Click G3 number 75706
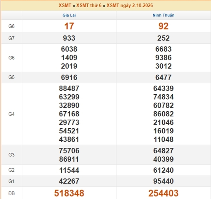Image resolution: width=211 pixels, height=199 pixels. 69,151
